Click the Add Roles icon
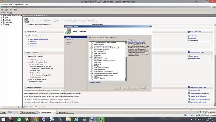The width and height of the screenshot is (216, 122). coord(189,38)
